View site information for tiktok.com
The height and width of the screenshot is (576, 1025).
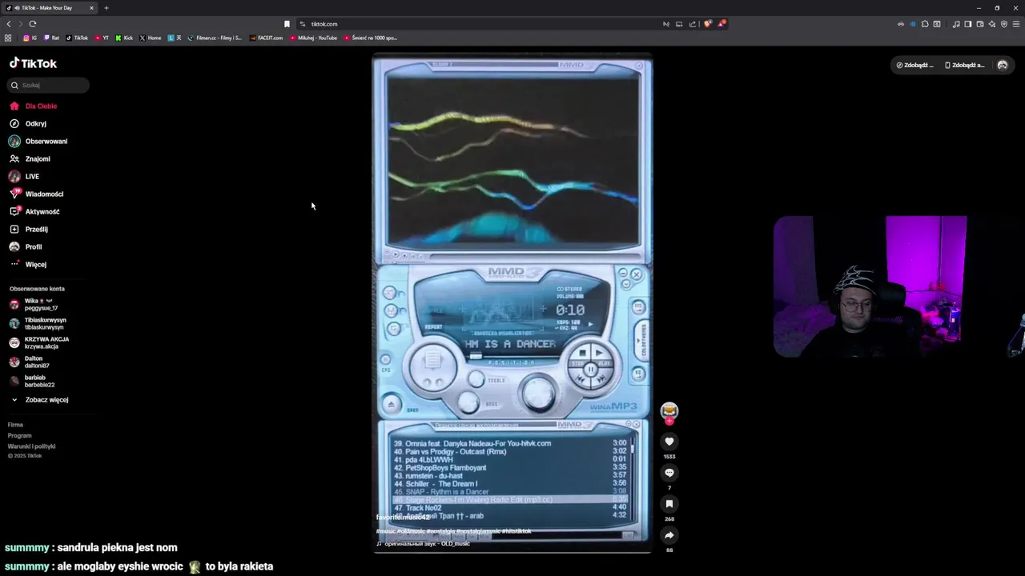pos(303,24)
